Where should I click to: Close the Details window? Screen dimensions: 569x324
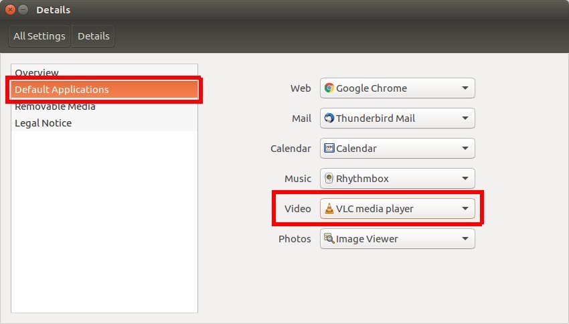[x=11, y=10]
